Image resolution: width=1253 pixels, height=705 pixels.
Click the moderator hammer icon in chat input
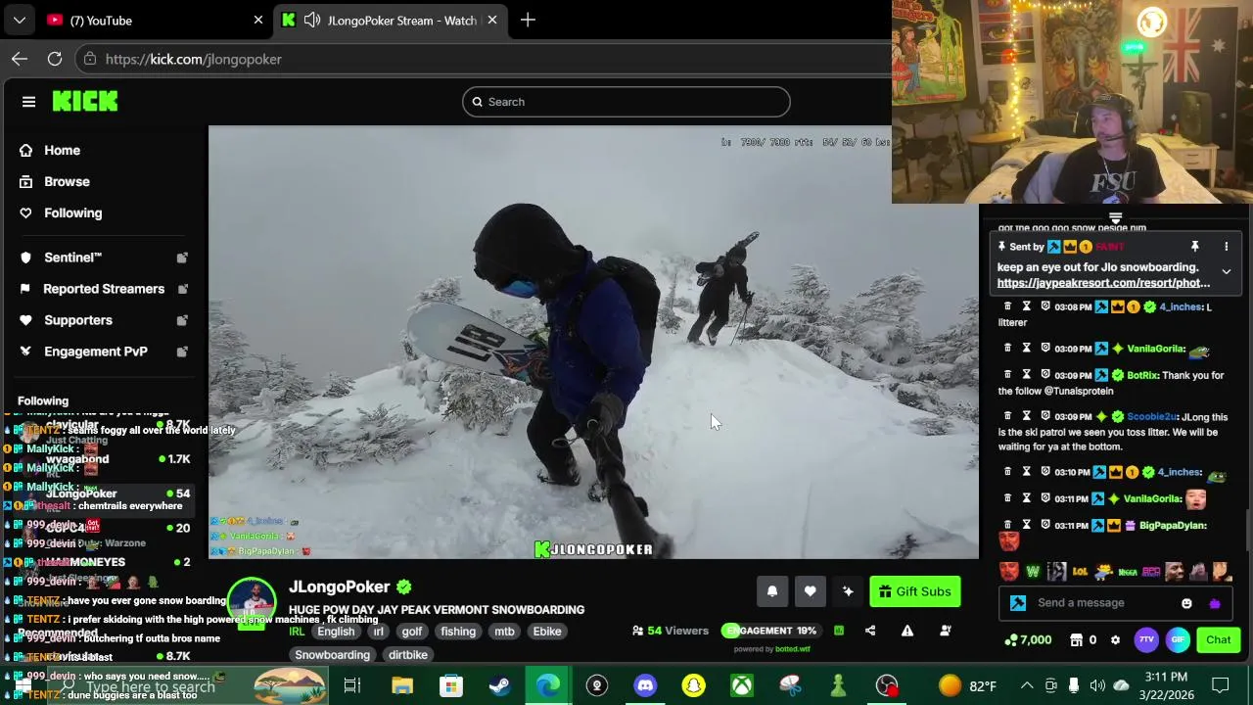[1018, 603]
